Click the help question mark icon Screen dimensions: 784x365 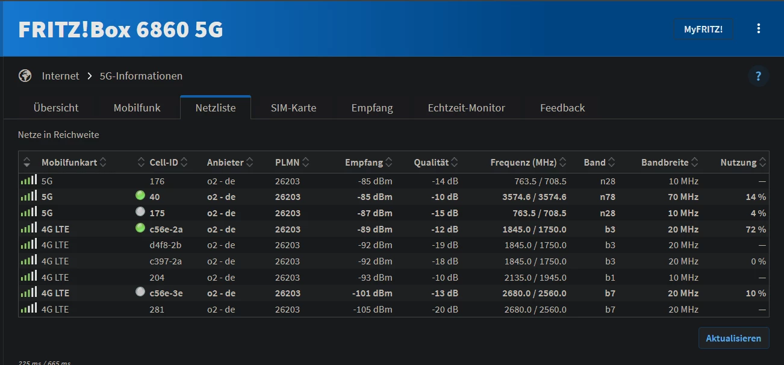click(758, 76)
